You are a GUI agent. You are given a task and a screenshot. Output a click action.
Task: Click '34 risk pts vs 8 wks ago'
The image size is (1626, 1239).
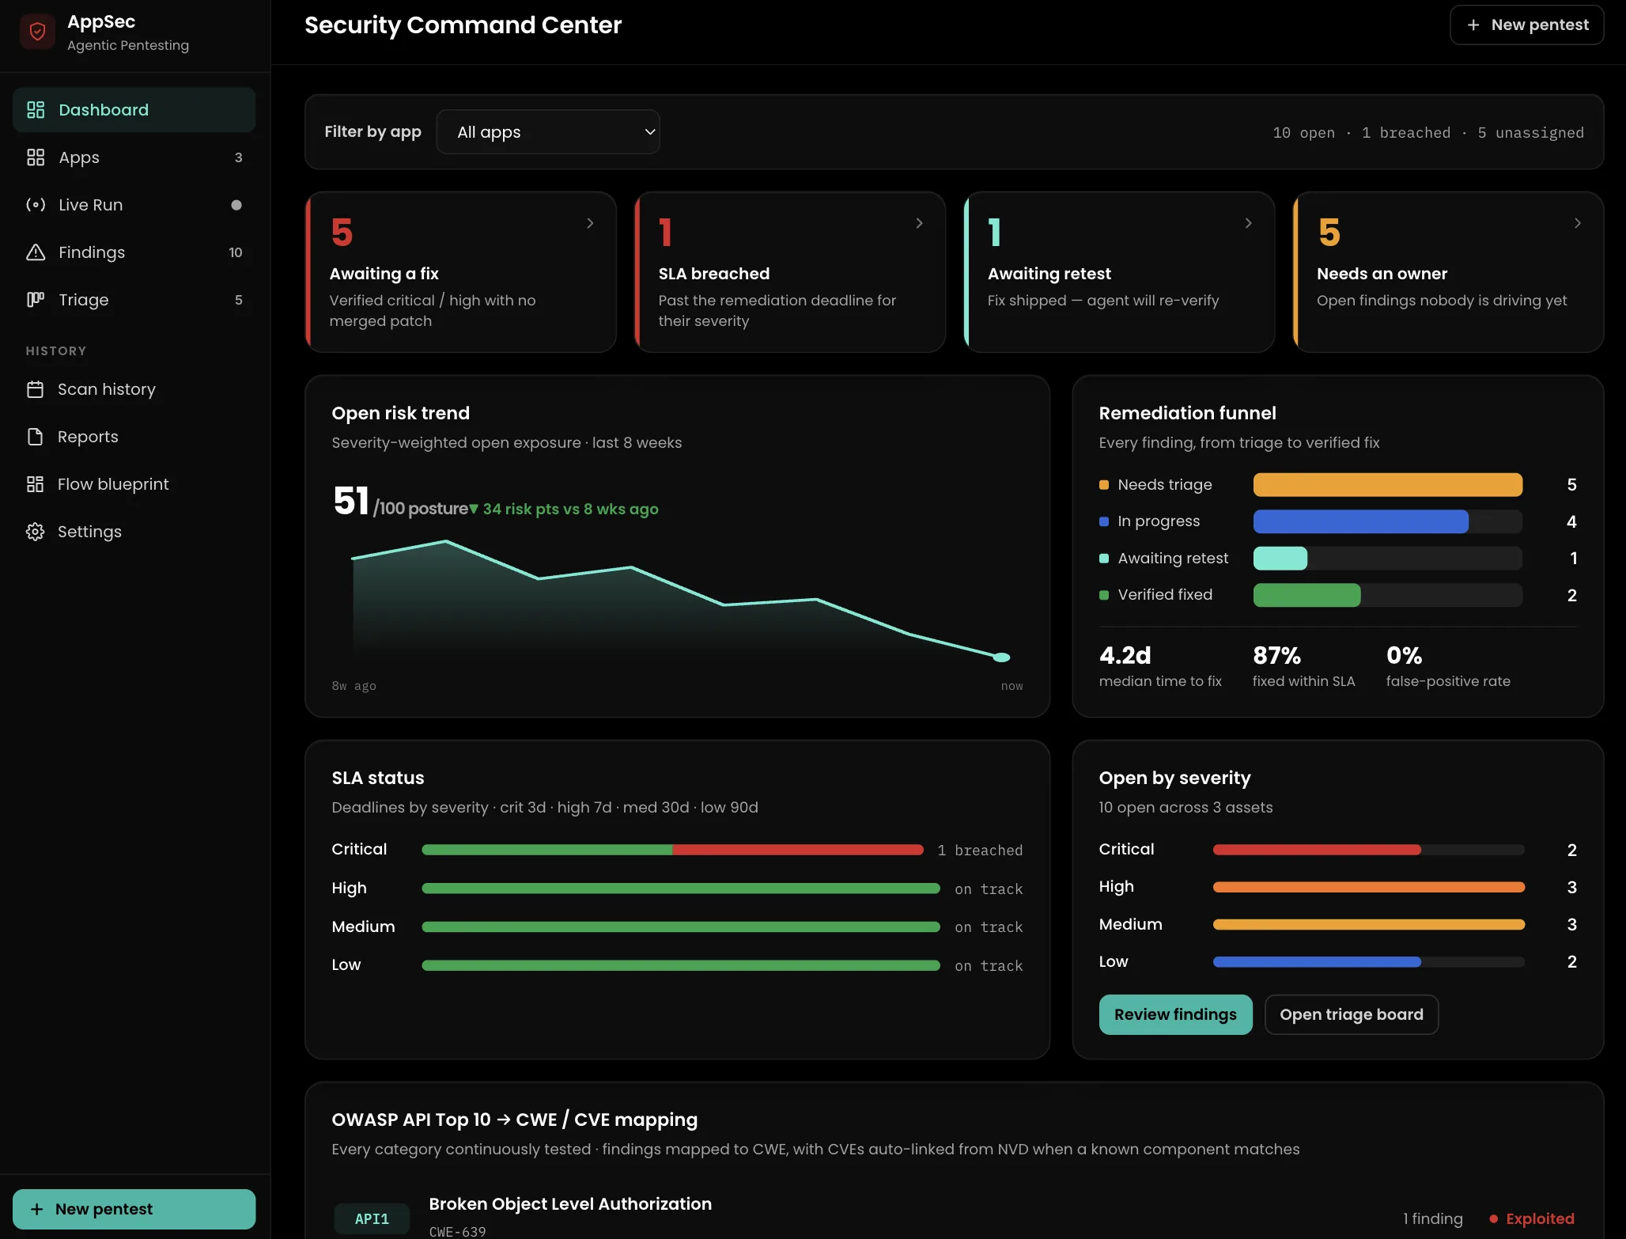[570, 509]
